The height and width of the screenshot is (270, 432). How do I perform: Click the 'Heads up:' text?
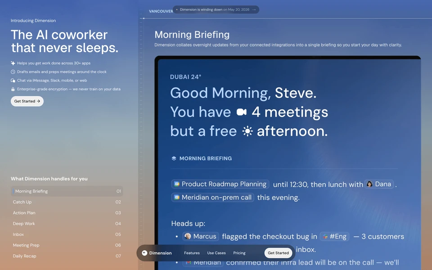click(188, 224)
